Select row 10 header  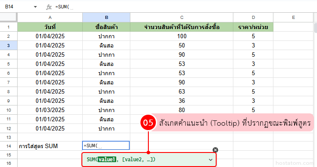(8, 110)
